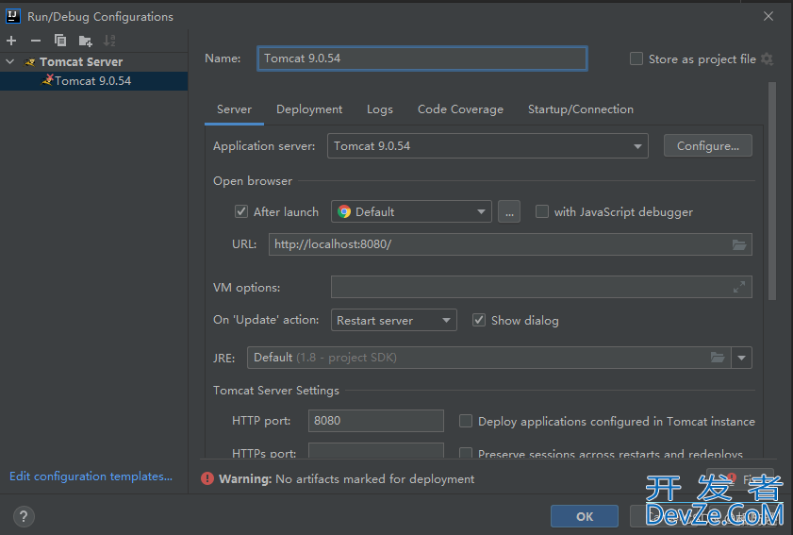Open Edit configuration templates link

91,476
